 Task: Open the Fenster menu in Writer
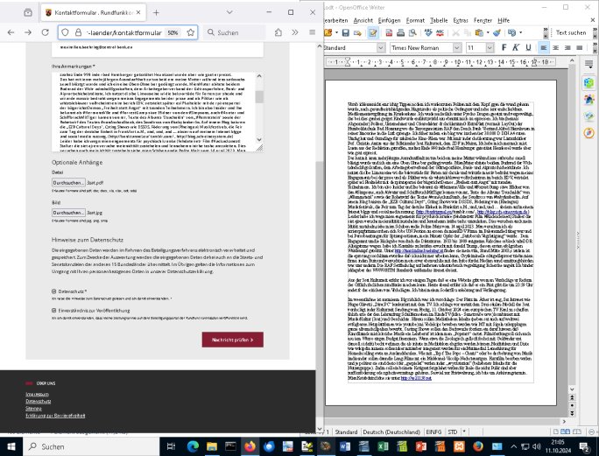pos(483,20)
